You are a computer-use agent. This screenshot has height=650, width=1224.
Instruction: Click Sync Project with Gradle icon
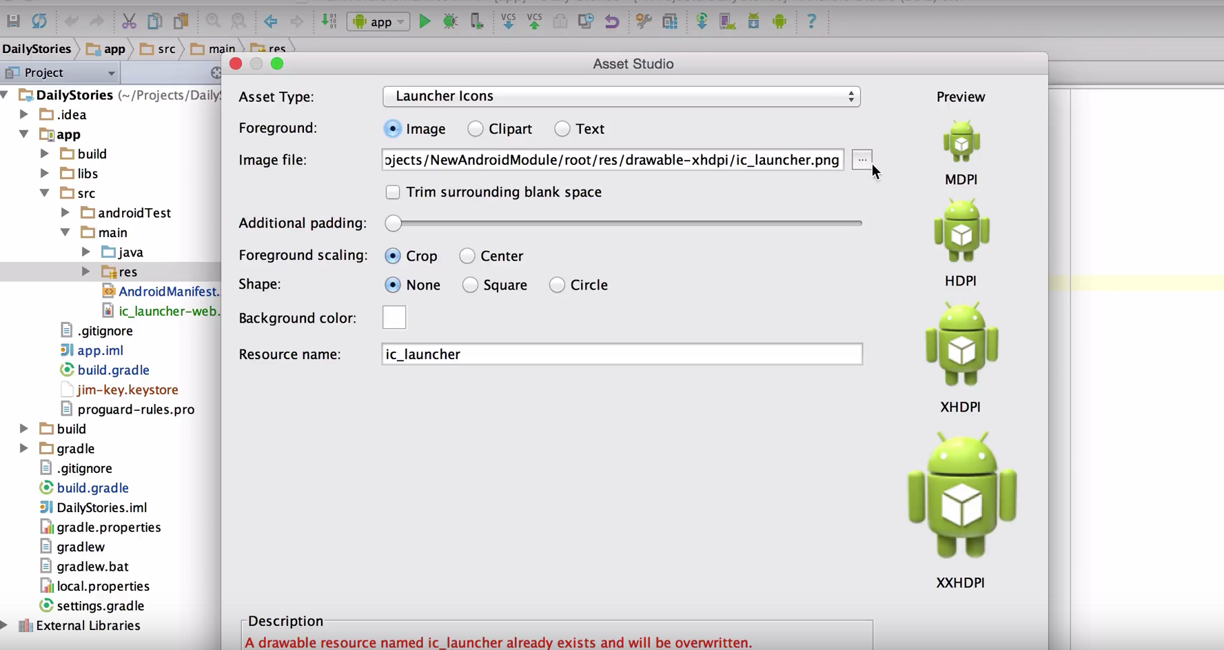coord(702,21)
